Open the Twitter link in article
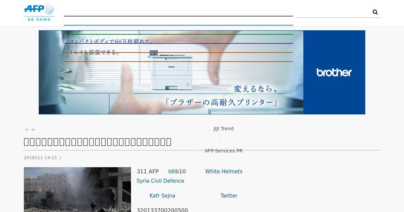This screenshot has width=404, height=212. click(229, 196)
